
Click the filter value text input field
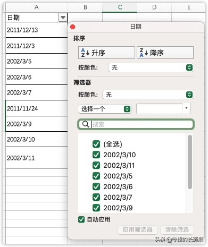pyautogui.click(x=160, y=108)
